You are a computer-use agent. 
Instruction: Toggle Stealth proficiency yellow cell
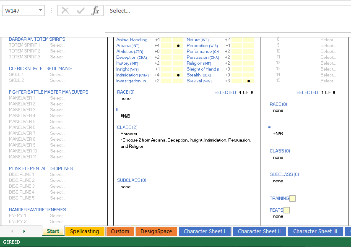point(249,75)
